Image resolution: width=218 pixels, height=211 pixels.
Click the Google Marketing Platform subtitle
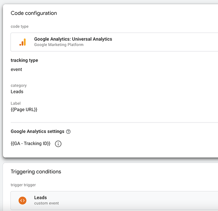pyautogui.click(x=59, y=45)
